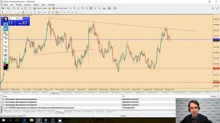The width and height of the screenshot is (220, 123).
Task: Open the Periods clock dropdown
Action: tap(110, 8)
